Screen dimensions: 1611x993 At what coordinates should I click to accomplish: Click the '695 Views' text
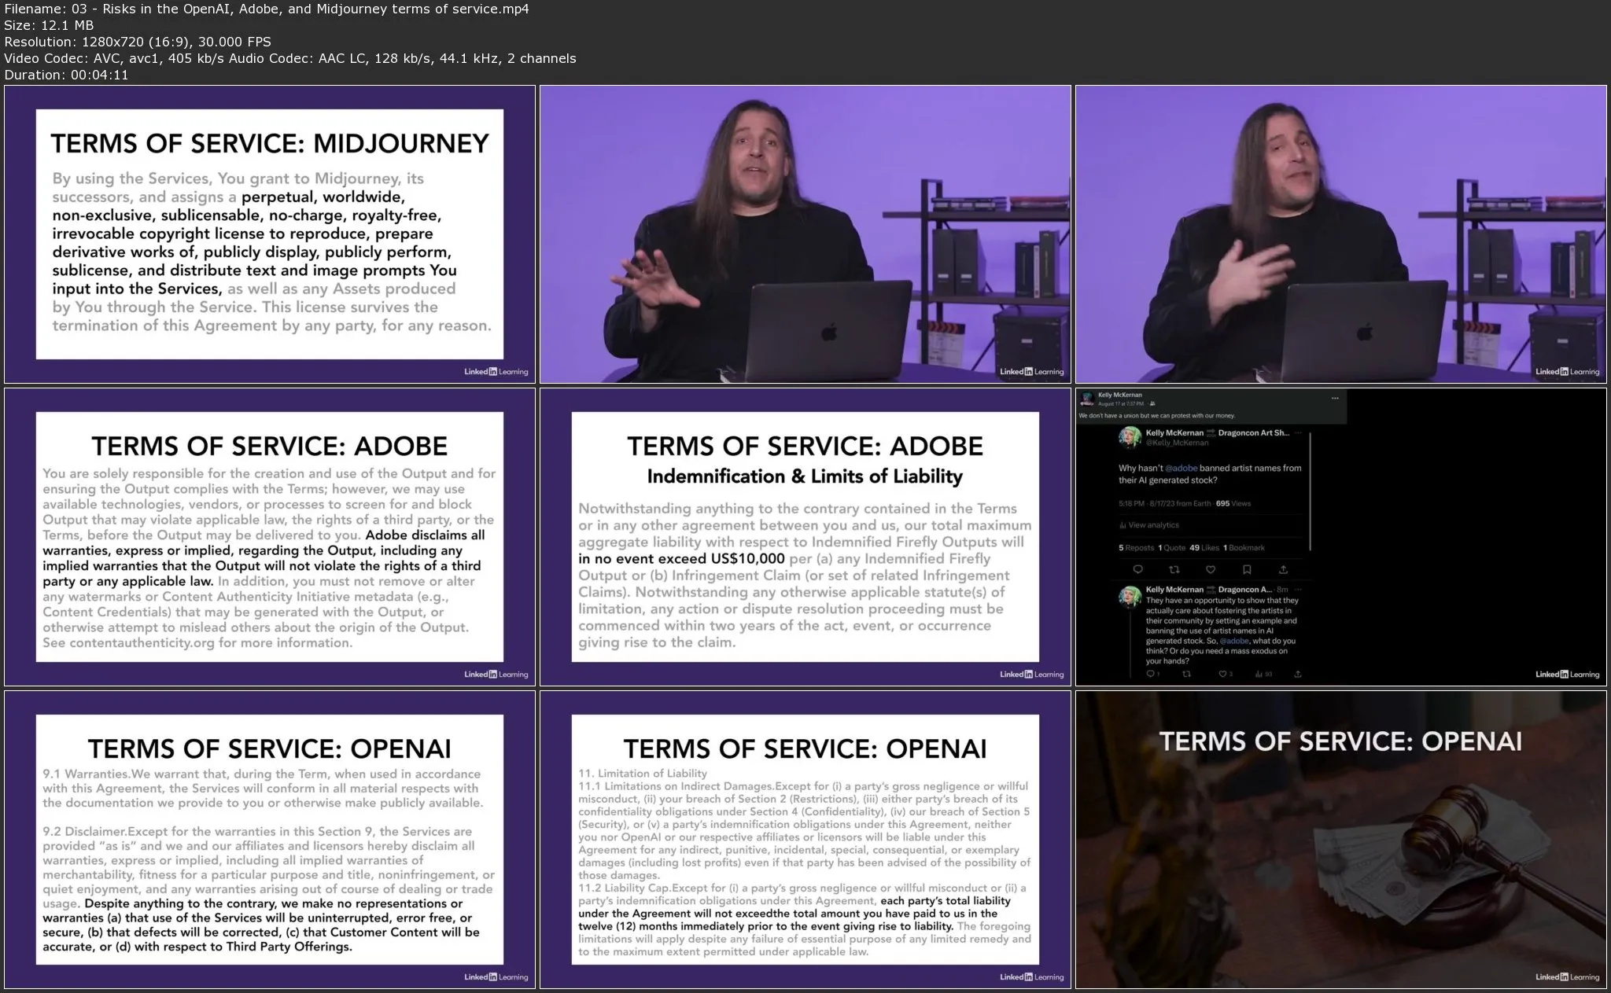pos(1233,503)
